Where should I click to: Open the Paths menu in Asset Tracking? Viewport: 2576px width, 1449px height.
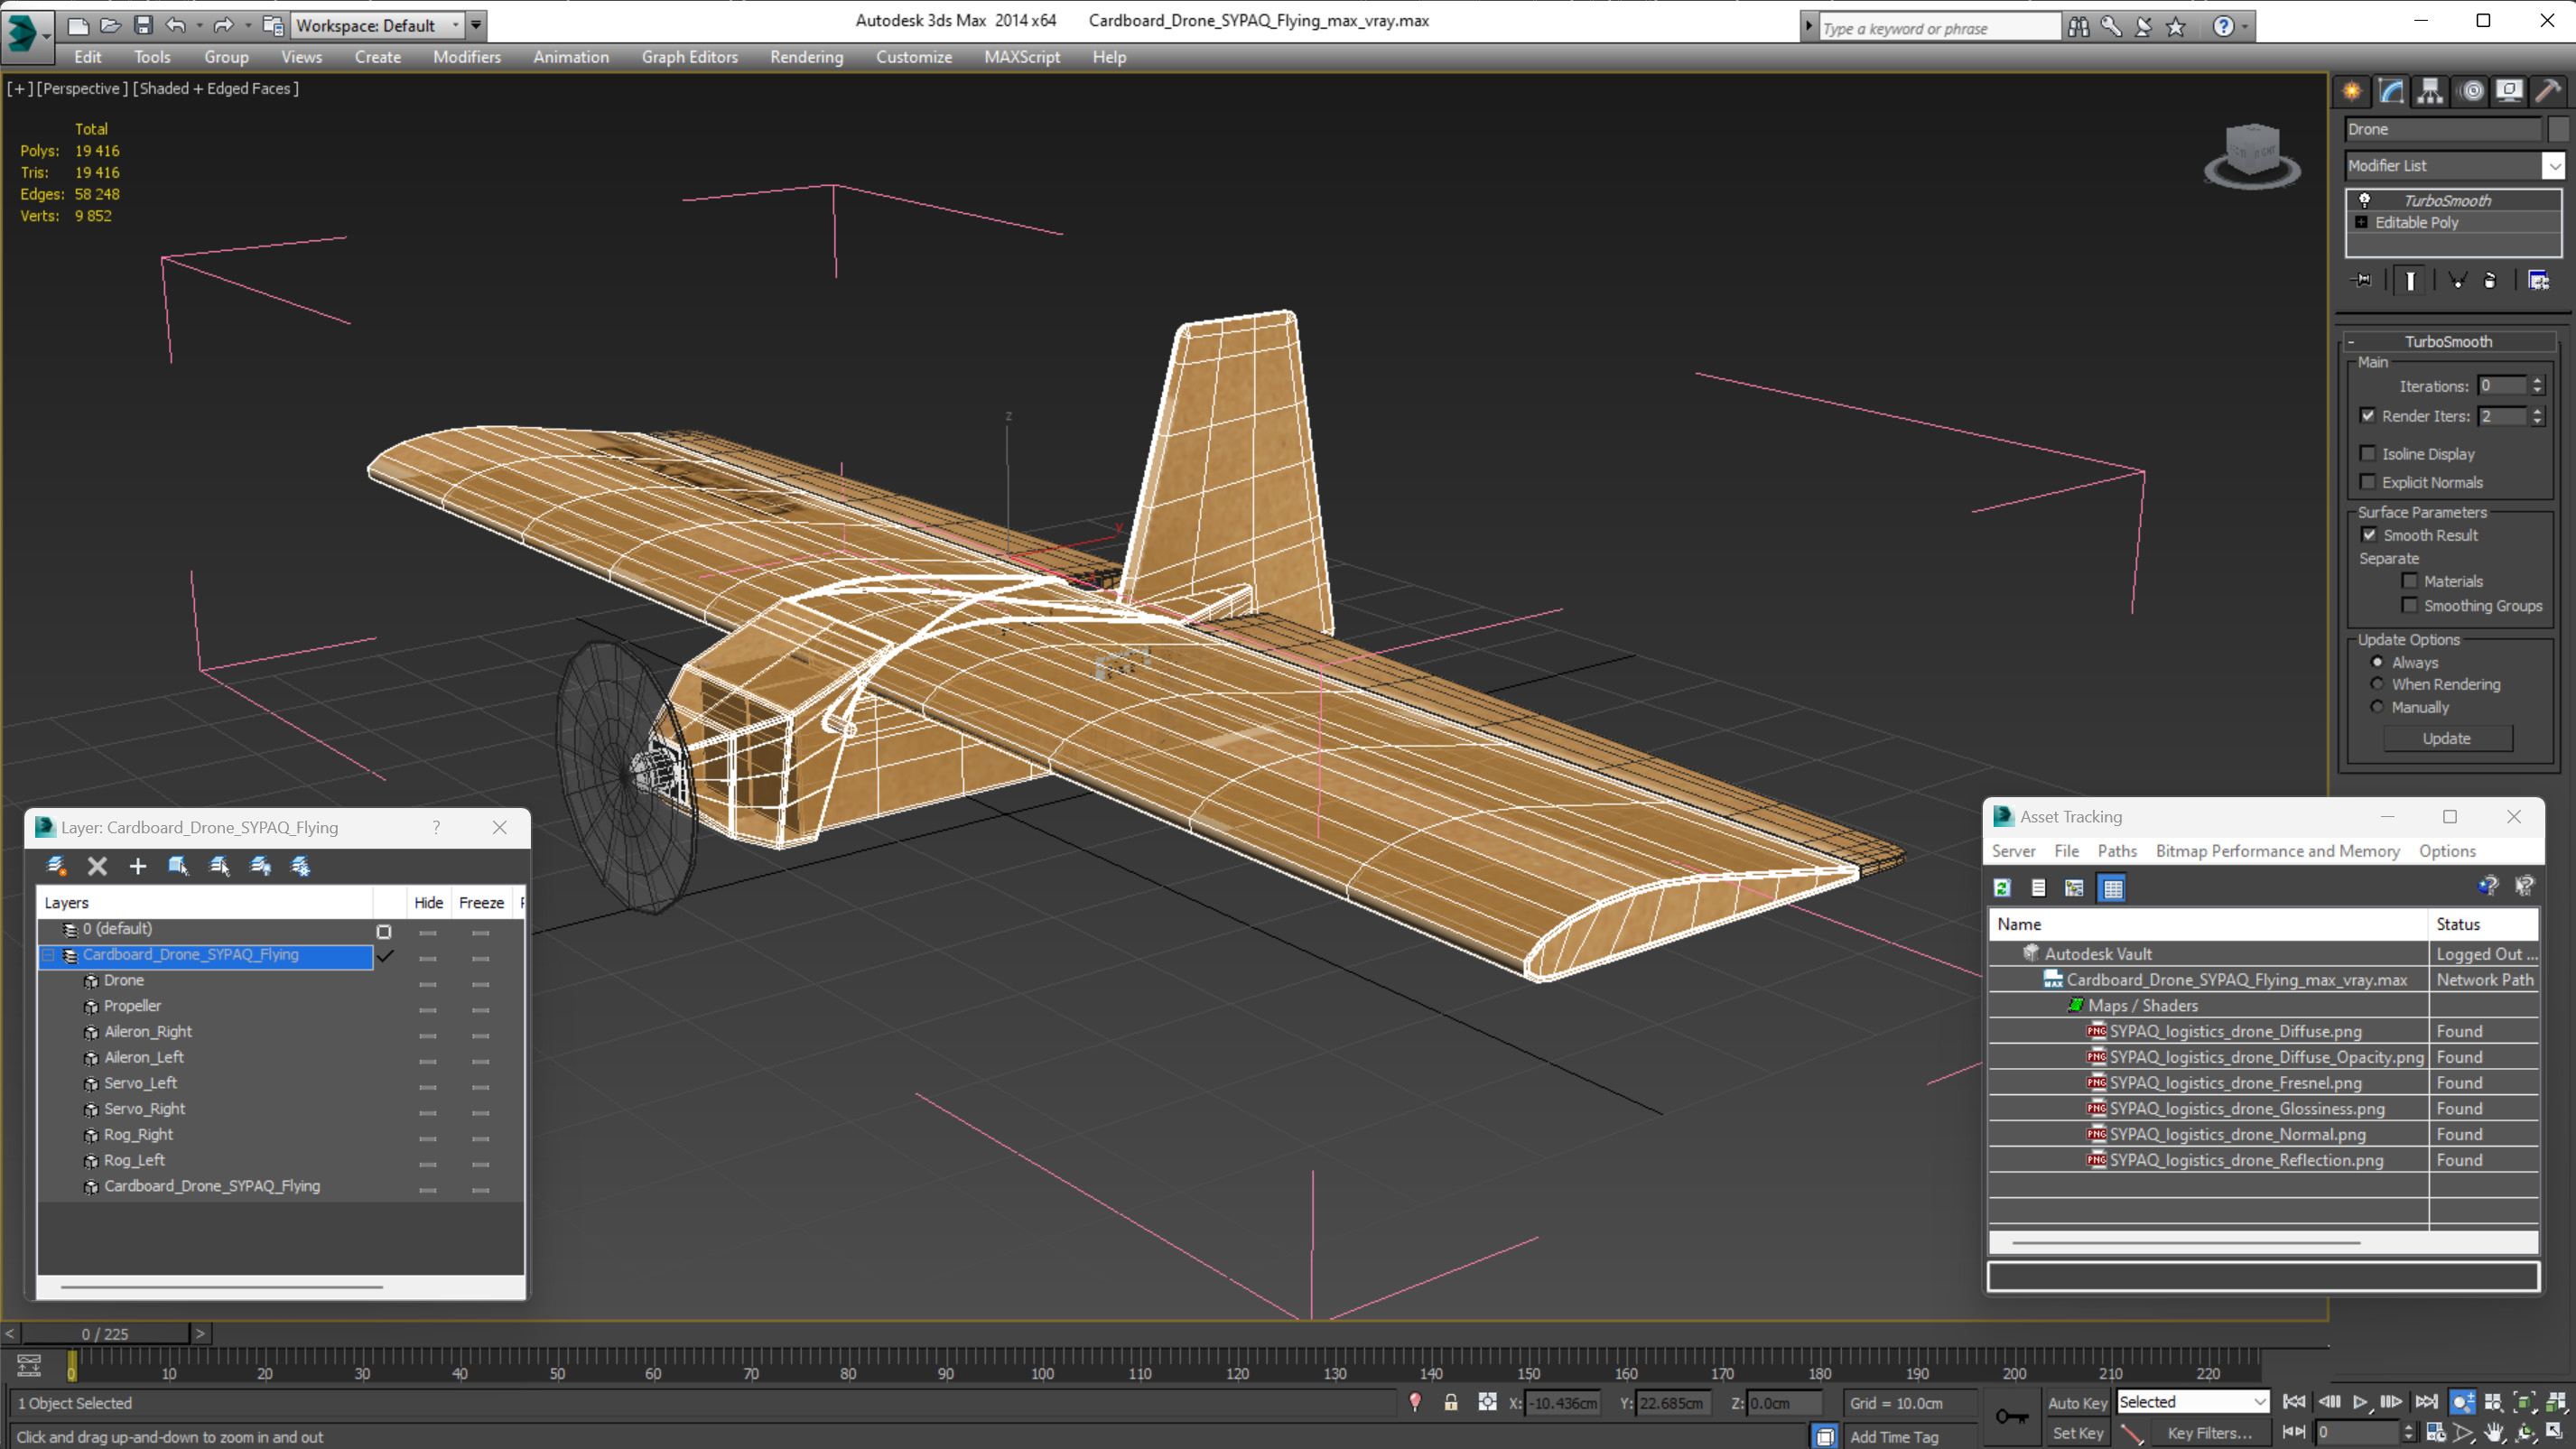(x=2116, y=851)
